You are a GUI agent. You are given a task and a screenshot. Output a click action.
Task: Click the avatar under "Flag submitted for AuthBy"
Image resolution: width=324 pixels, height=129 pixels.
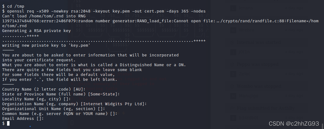(233, 118)
